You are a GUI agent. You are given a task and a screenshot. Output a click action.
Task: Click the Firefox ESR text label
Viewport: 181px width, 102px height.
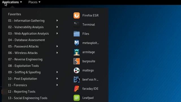pyautogui.click(x=90, y=15)
